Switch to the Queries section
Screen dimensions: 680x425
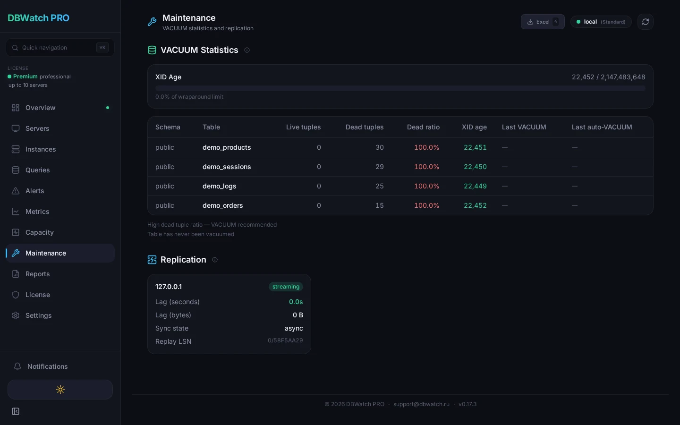(37, 170)
